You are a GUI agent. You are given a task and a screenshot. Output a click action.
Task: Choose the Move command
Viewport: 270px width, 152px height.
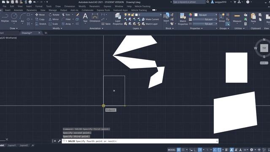(40, 15)
